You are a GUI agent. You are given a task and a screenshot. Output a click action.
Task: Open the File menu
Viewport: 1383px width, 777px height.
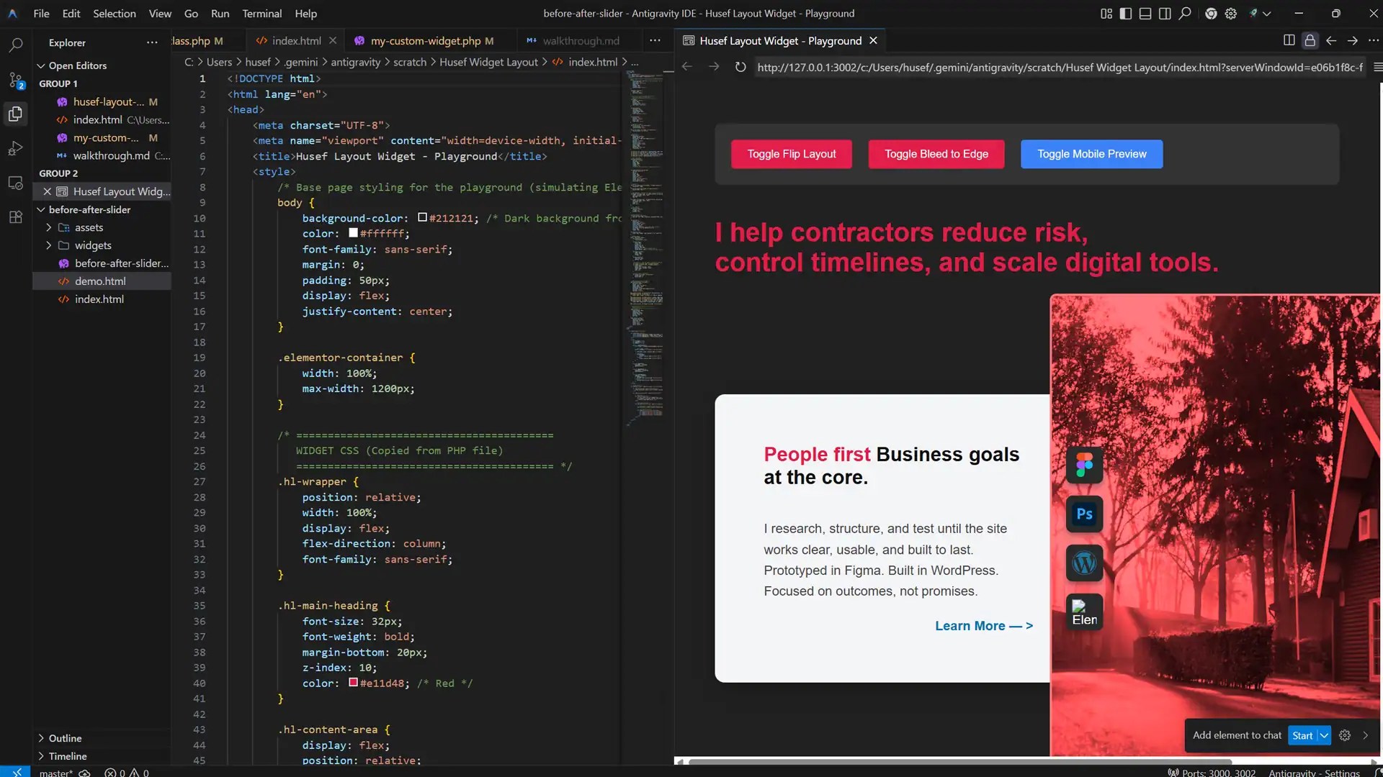[x=42, y=13]
